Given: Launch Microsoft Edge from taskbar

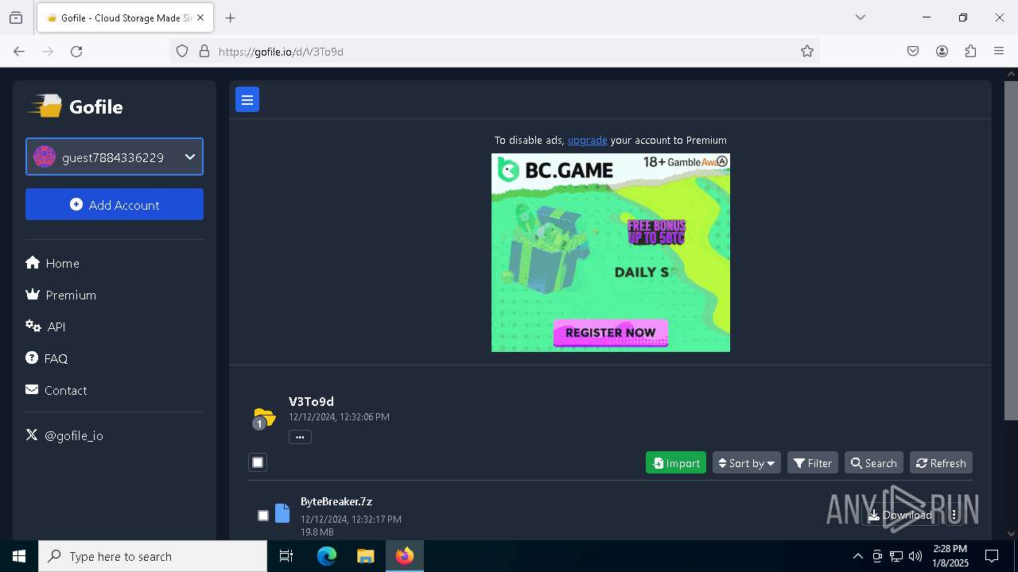Looking at the screenshot, I should coord(327,556).
